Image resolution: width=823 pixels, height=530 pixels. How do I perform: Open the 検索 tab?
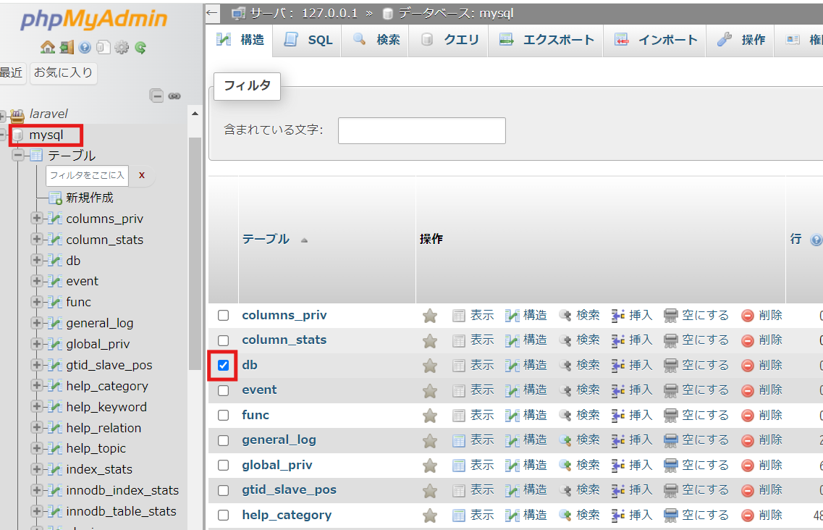[376, 40]
